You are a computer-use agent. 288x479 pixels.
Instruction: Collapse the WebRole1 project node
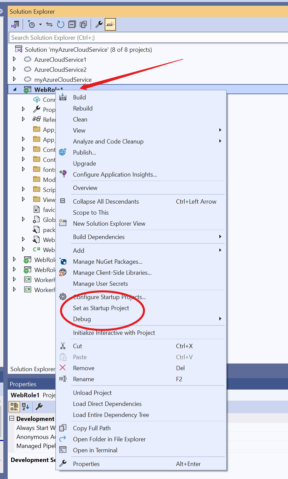(x=14, y=89)
